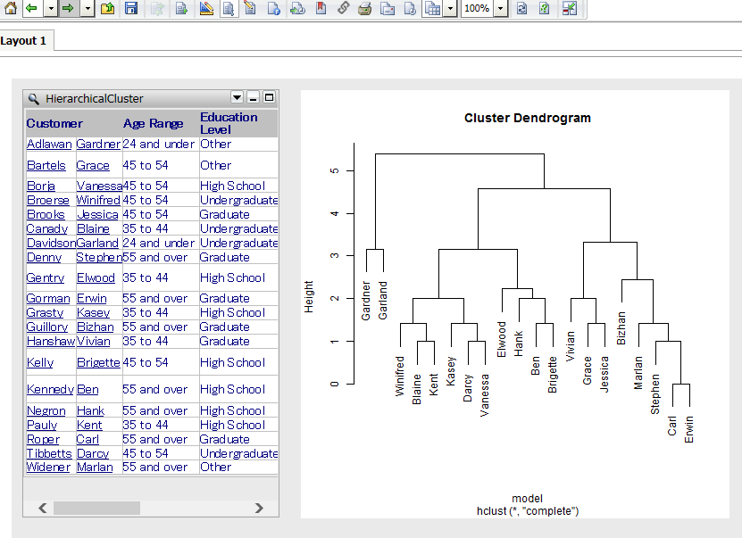
Task: Click the 100% zoom input field
Action: click(x=476, y=8)
